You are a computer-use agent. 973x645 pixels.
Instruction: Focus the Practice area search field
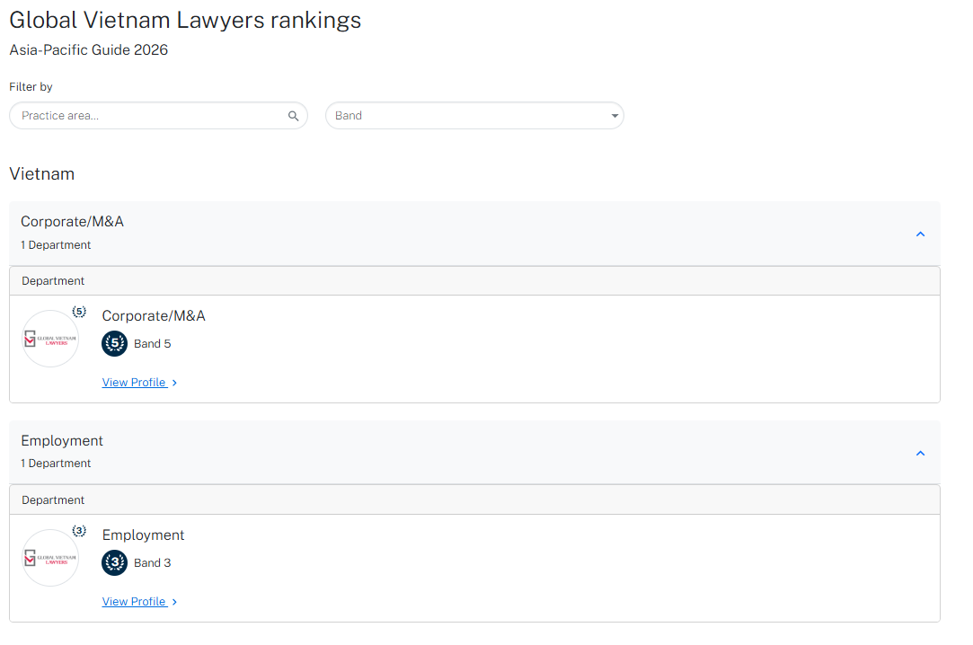tap(148, 116)
